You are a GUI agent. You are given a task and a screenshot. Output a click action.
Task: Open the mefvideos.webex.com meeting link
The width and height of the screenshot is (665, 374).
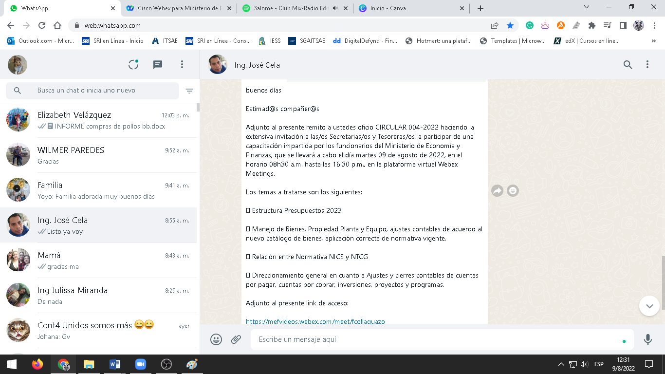pyautogui.click(x=315, y=321)
